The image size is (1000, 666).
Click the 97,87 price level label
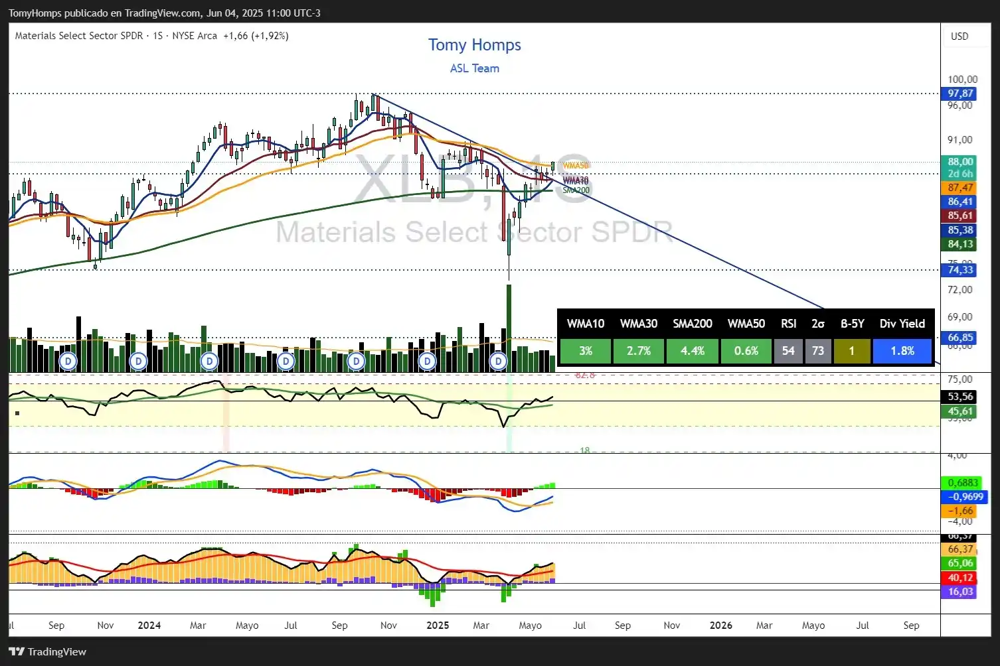(x=960, y=94)
